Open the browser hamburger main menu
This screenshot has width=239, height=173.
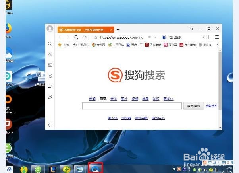click(x=217, y=37)
